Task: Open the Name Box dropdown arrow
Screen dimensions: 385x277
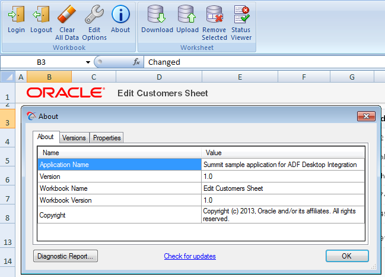Action: tap(88, 62)
